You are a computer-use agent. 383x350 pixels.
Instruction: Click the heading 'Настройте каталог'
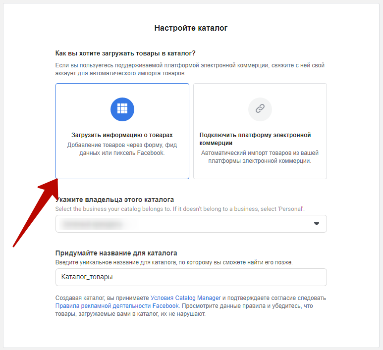click(191, 28)
